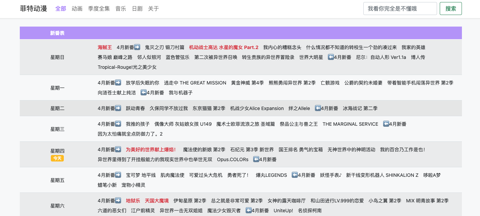The width and height of the screenshot is (480, 216).
Task: Open the 季度全集 tab
Action: [99, 9]
